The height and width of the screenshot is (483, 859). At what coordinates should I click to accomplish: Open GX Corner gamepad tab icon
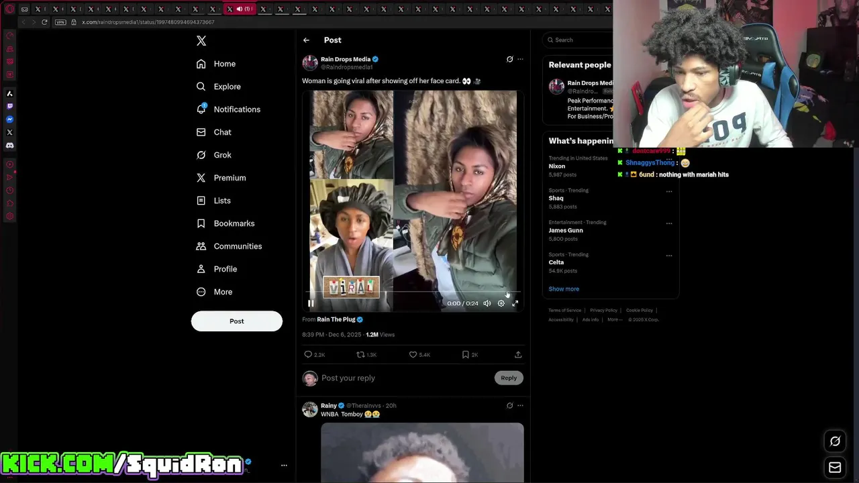(24, 9)
